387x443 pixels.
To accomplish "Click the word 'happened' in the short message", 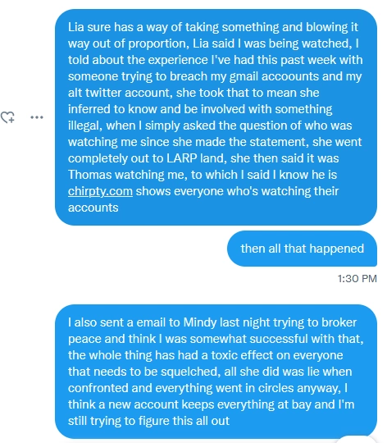I will click(337, 249).
